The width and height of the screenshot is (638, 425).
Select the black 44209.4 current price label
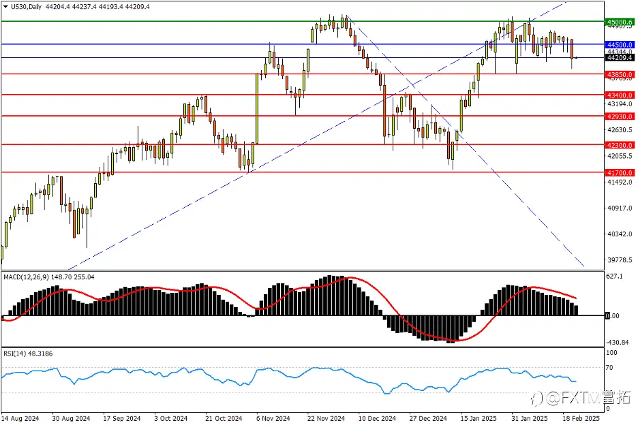tap(620, 58)
